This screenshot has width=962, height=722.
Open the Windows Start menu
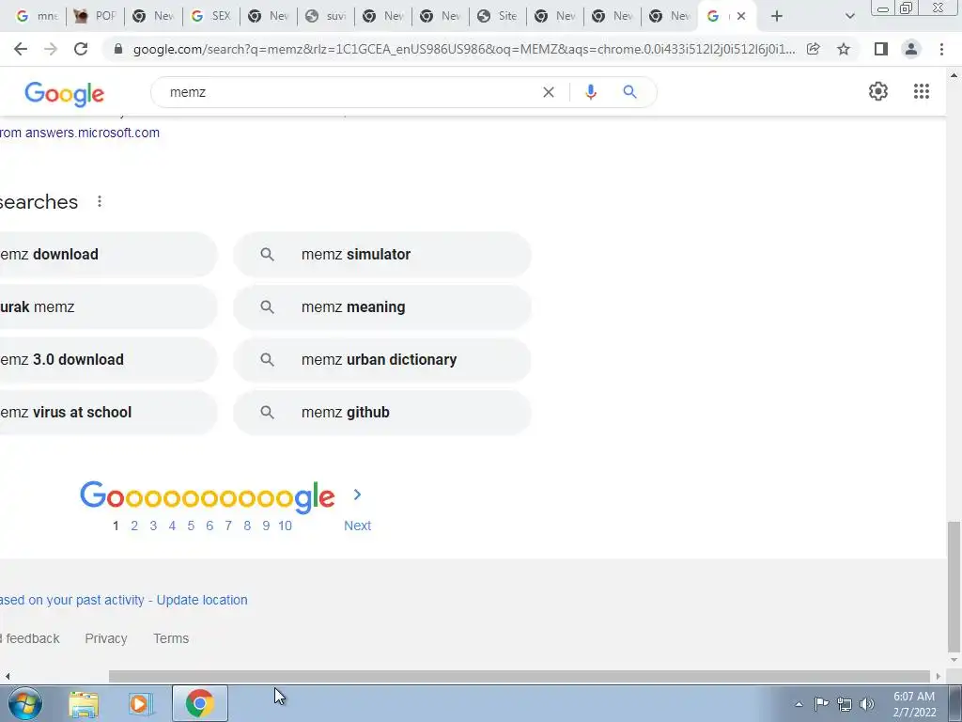[25, 703]
